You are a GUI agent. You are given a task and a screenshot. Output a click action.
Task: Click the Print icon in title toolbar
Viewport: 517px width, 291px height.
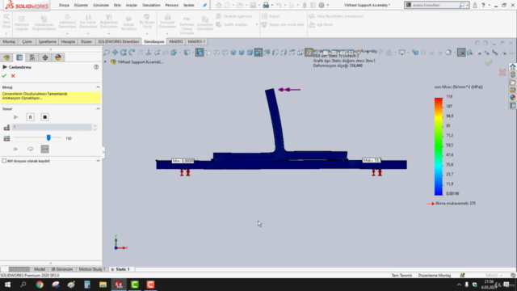tap(266, 6)
